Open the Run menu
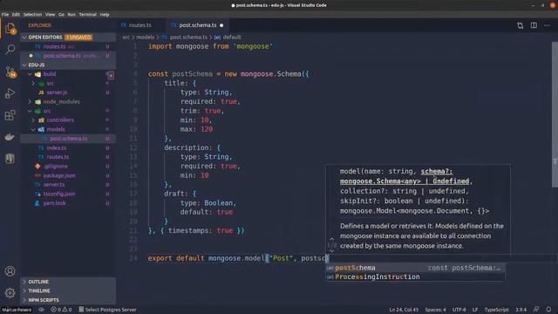Screen dimensions: 558x314 coord(71,15)
